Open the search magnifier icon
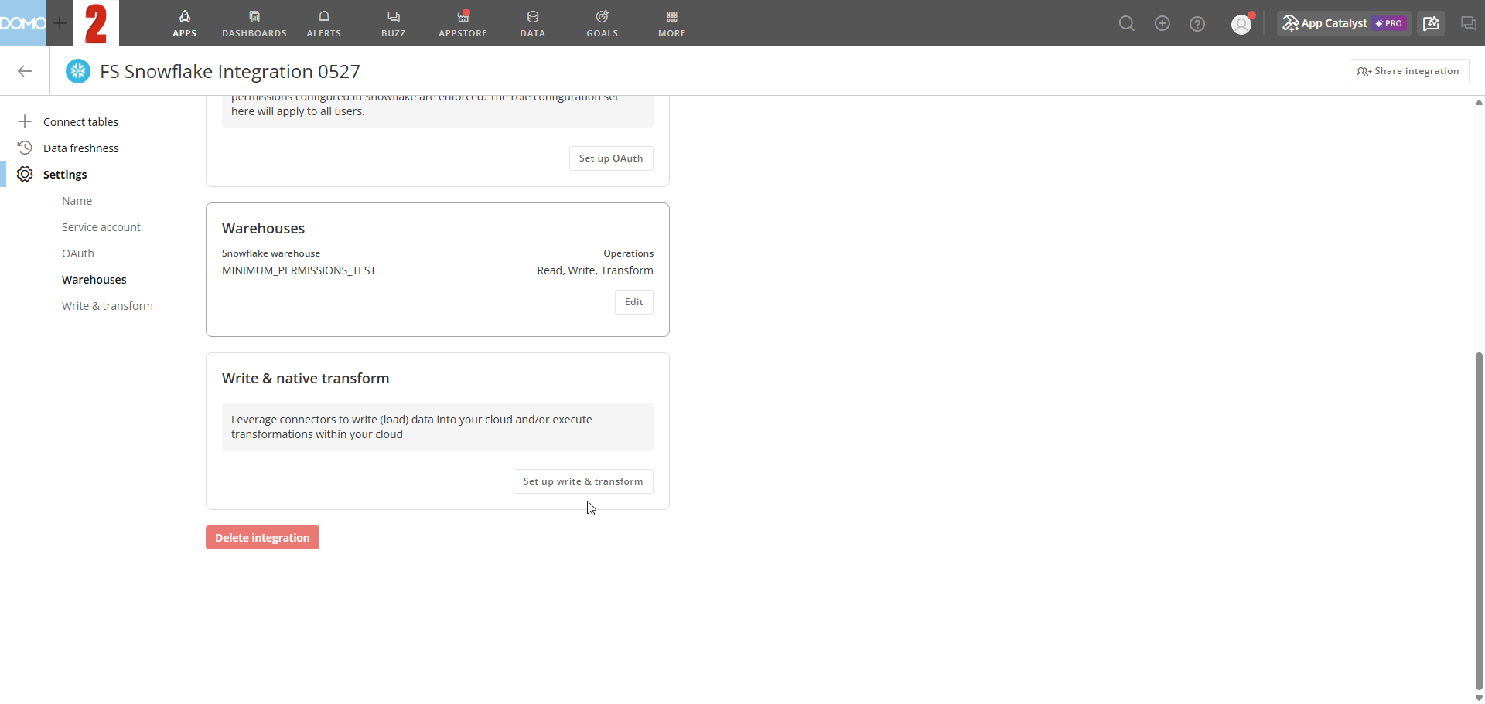 (x=1127, y=24)
